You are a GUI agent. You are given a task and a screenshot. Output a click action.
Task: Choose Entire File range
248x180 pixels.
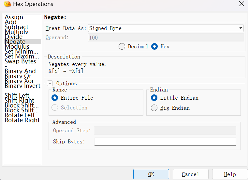coord(55,98)
